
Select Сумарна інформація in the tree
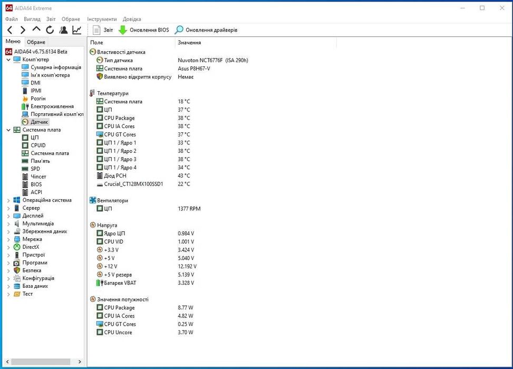coord(55,67)
